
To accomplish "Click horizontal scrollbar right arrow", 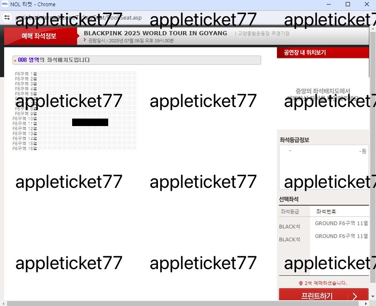I will (x=366, y=304).
